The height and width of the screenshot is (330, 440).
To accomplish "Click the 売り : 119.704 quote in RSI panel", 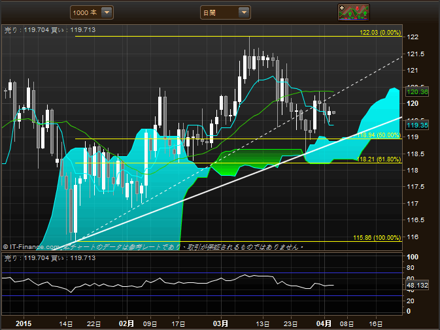I will 27,258.
